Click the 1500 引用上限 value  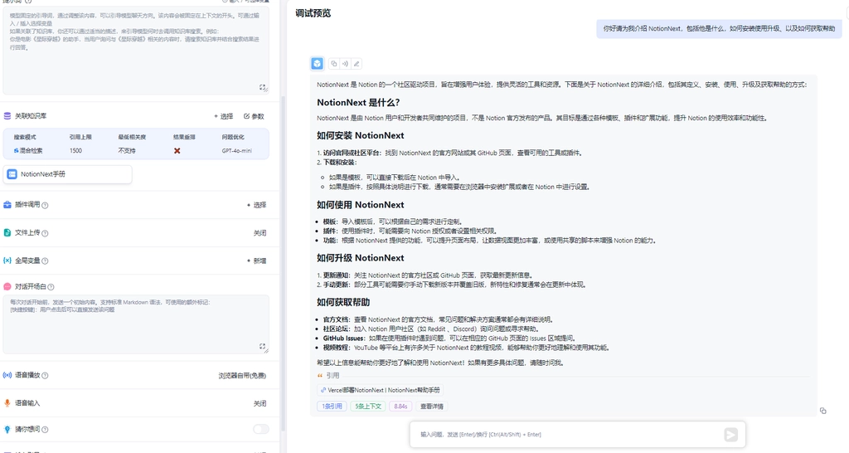[75, 151]
